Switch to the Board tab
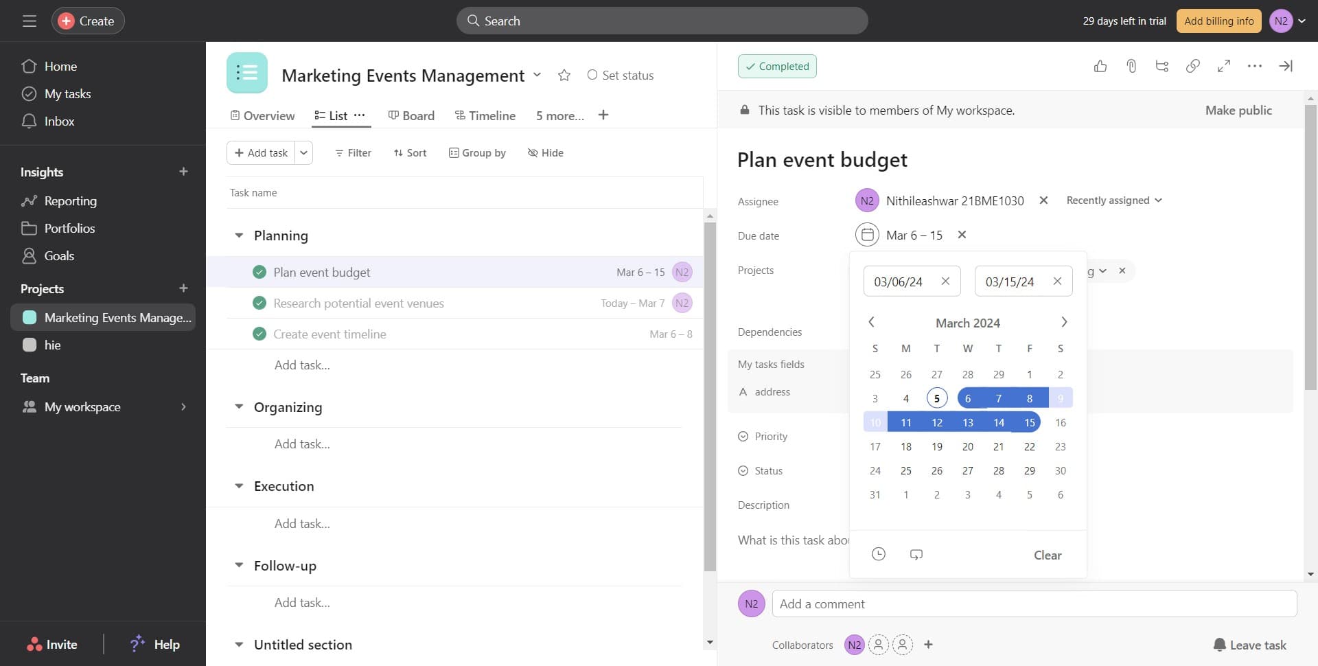This screenshot has width=1318, height=666. coord(411,115)
